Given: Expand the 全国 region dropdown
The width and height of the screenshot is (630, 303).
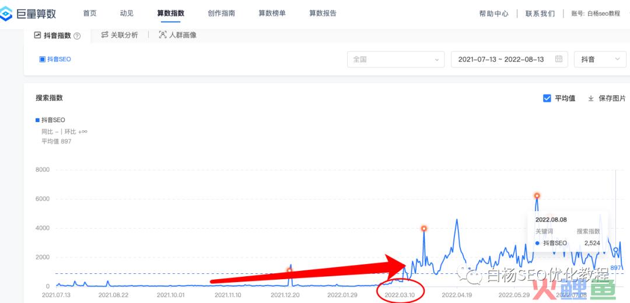Looking at the screenshot, I should [395, 59].
